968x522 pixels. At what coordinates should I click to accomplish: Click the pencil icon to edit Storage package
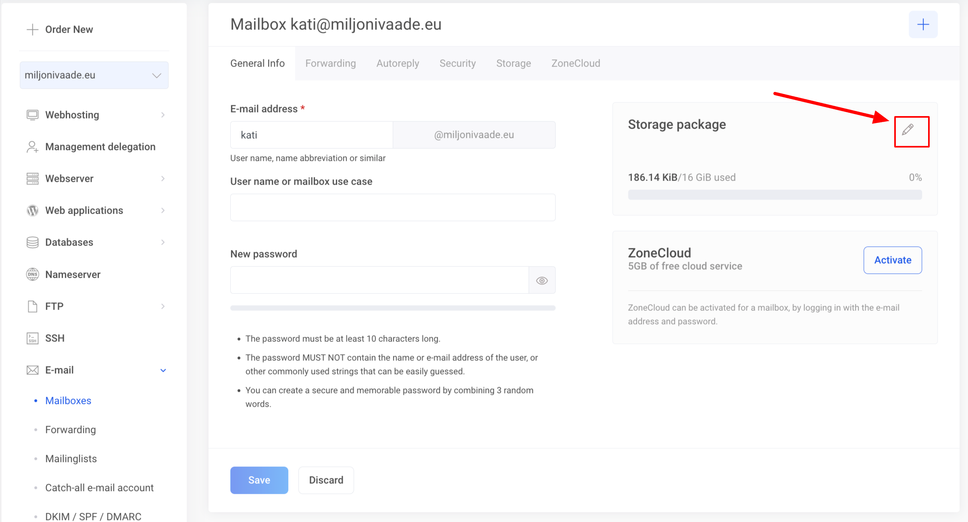[x=908, y=130]
